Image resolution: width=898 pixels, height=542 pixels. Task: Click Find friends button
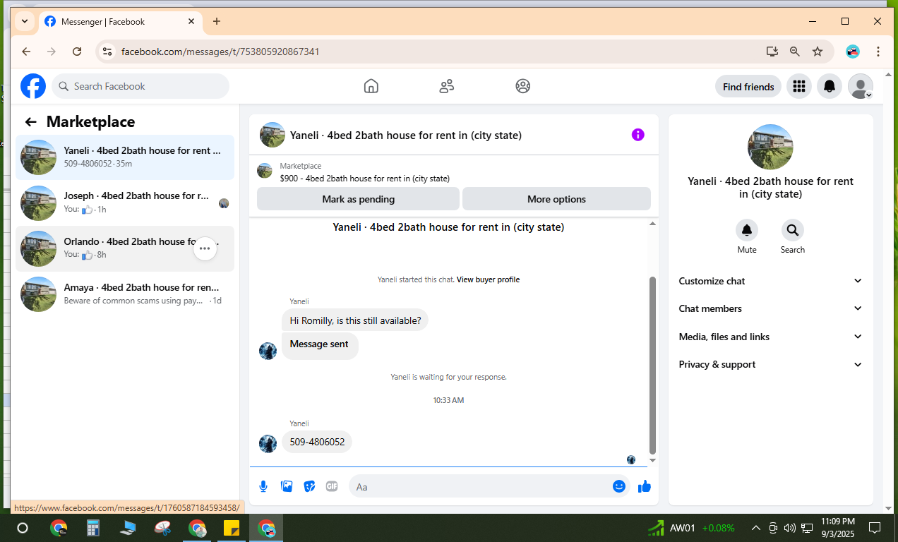click(748, 87)
